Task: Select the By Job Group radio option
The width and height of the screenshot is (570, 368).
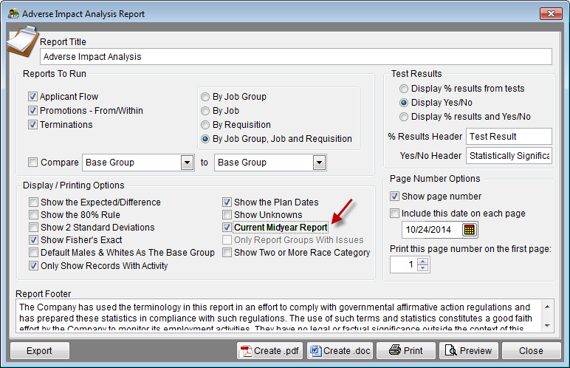Action: pyautogui.click(x=205, y=97)
